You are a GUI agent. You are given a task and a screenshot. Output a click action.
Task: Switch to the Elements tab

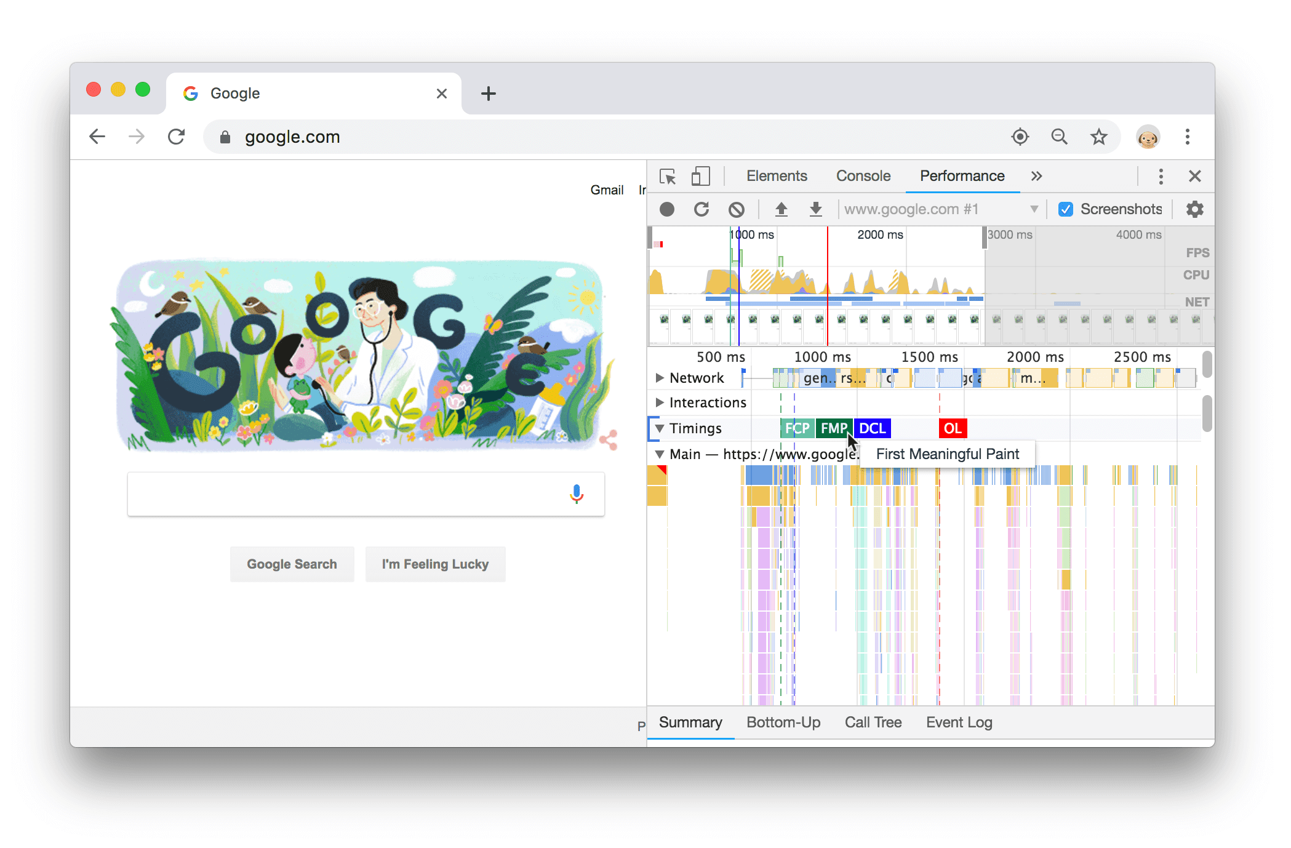[775, 175]
